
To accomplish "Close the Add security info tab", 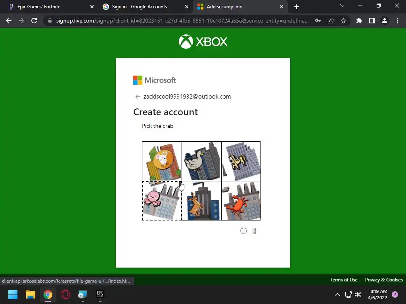I will coord(282,7).
